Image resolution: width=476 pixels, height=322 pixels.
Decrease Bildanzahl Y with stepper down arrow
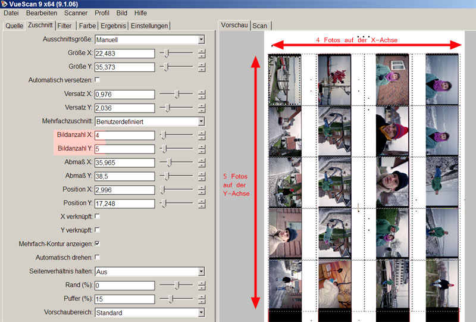pos(202,151)
